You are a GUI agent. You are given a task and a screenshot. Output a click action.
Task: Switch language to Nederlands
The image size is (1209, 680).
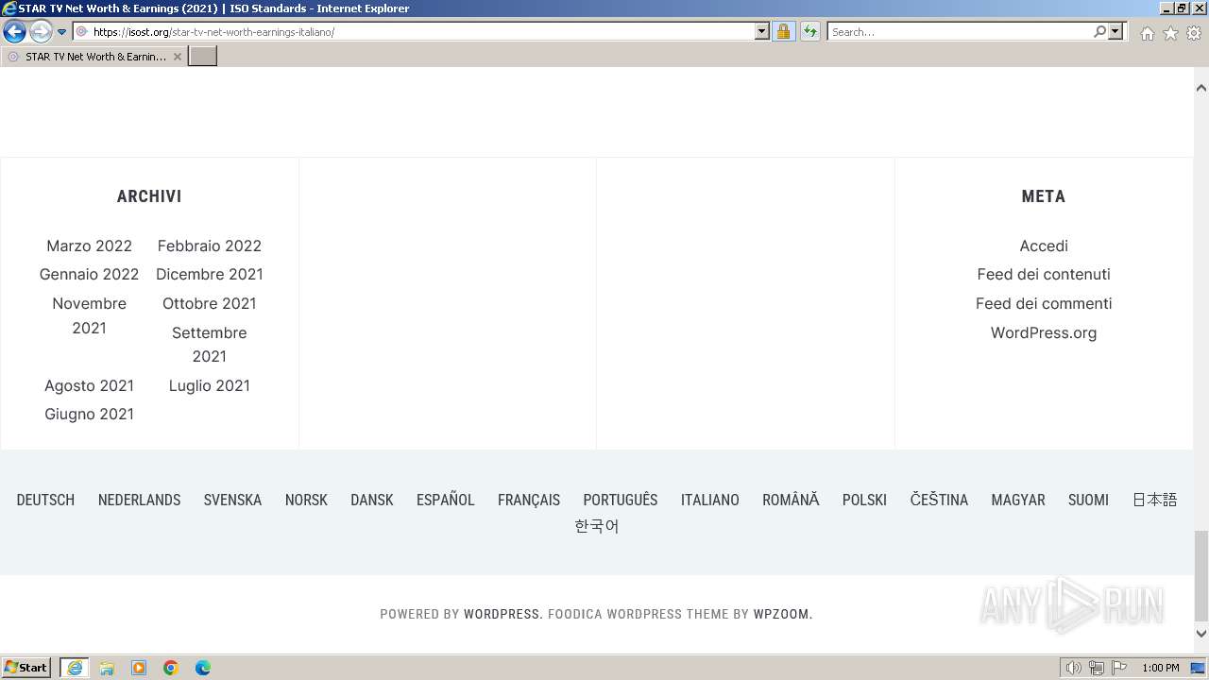click(x=139, y=500)
